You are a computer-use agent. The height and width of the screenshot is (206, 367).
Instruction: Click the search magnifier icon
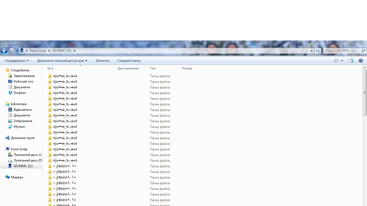click(363, 51)
